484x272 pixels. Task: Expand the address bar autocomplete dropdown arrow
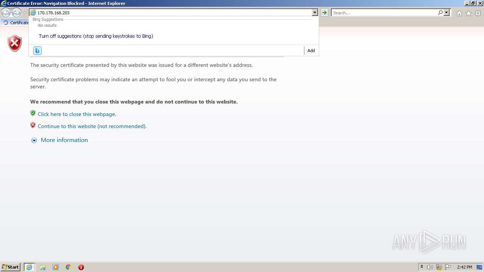click(315, 12)
